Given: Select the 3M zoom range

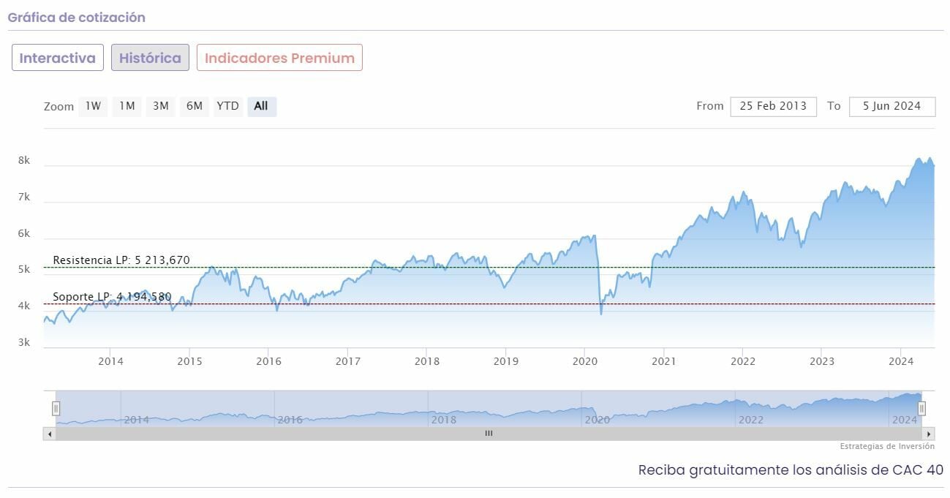Looking at the screenshot, I should tap(161, 106).
